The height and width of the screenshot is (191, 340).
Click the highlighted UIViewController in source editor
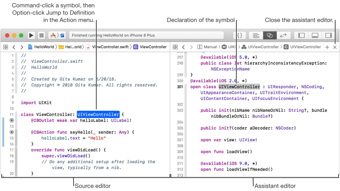(x=98, y=115)
